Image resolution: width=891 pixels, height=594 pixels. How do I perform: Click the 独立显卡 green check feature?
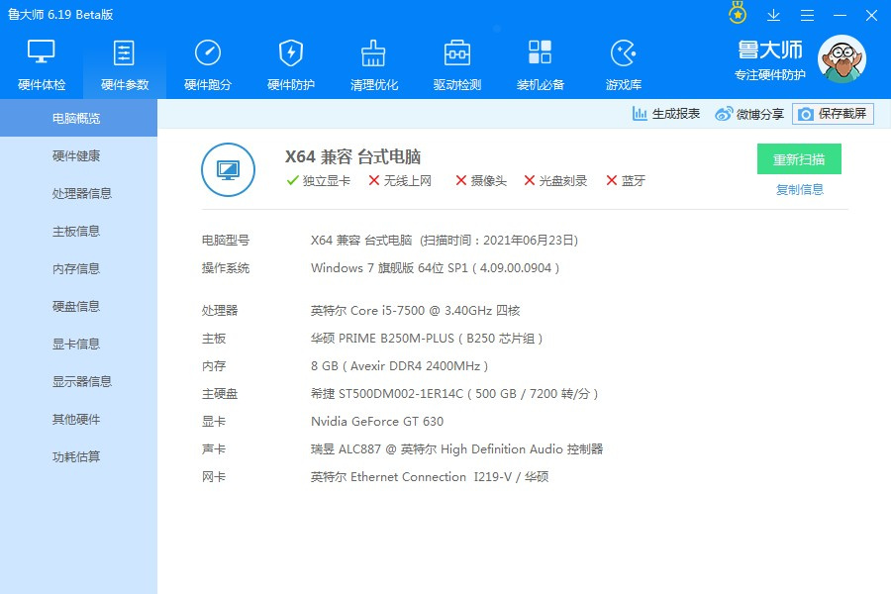tap(318, 181)
